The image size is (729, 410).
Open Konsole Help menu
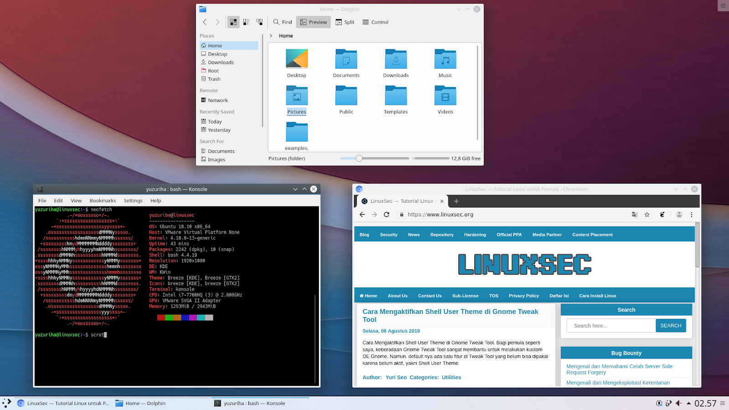point(156,200)
